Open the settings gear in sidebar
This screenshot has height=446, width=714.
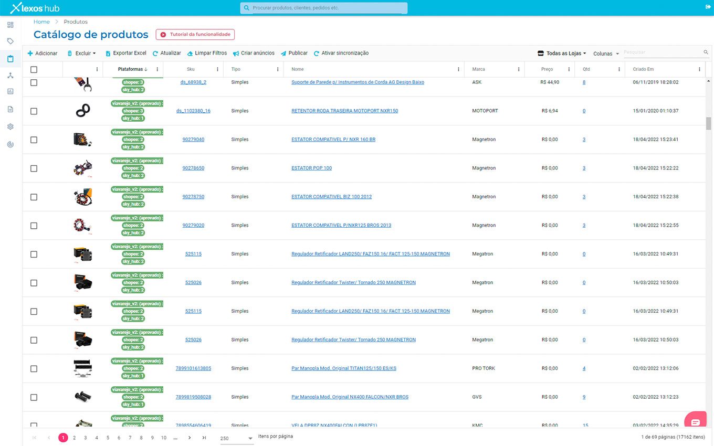coord(10,126)
